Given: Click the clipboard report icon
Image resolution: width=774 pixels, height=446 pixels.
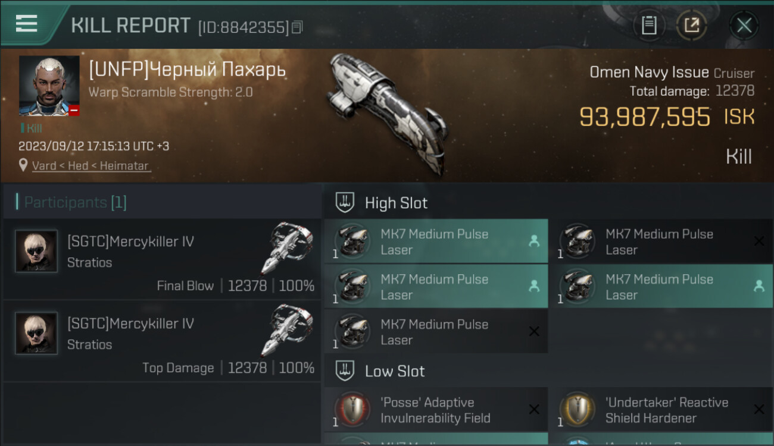Looking at the screenshot, I should (x=648, y=26).
